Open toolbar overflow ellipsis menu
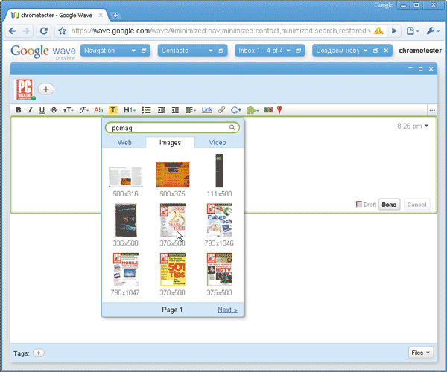This screenshot has width=447, height=372. click(x=432, y=110)
